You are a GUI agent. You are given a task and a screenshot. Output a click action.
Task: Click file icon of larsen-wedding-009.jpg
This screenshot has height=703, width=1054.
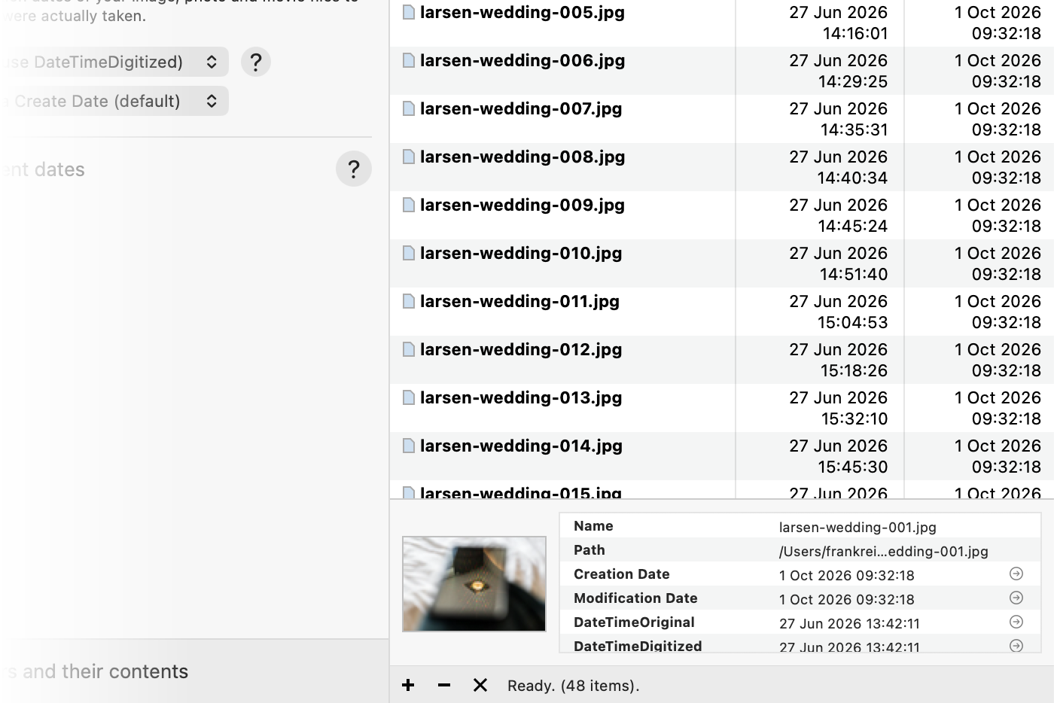click(409, 205)
